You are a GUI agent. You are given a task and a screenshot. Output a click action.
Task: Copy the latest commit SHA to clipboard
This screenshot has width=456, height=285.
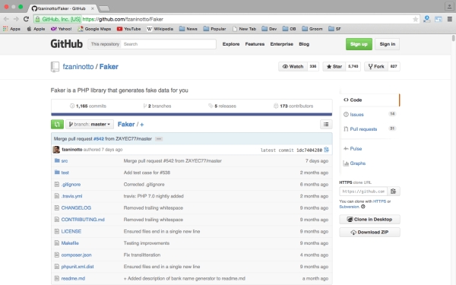tap(326, 150)
